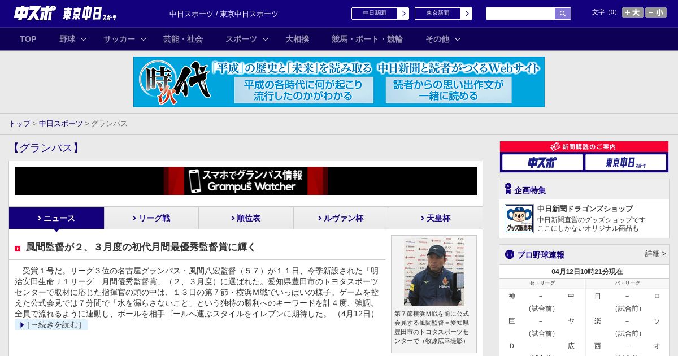This screenshot has width=678, height=356.
Task: Select the ニュース tab
Action: [x=56, y=218]
